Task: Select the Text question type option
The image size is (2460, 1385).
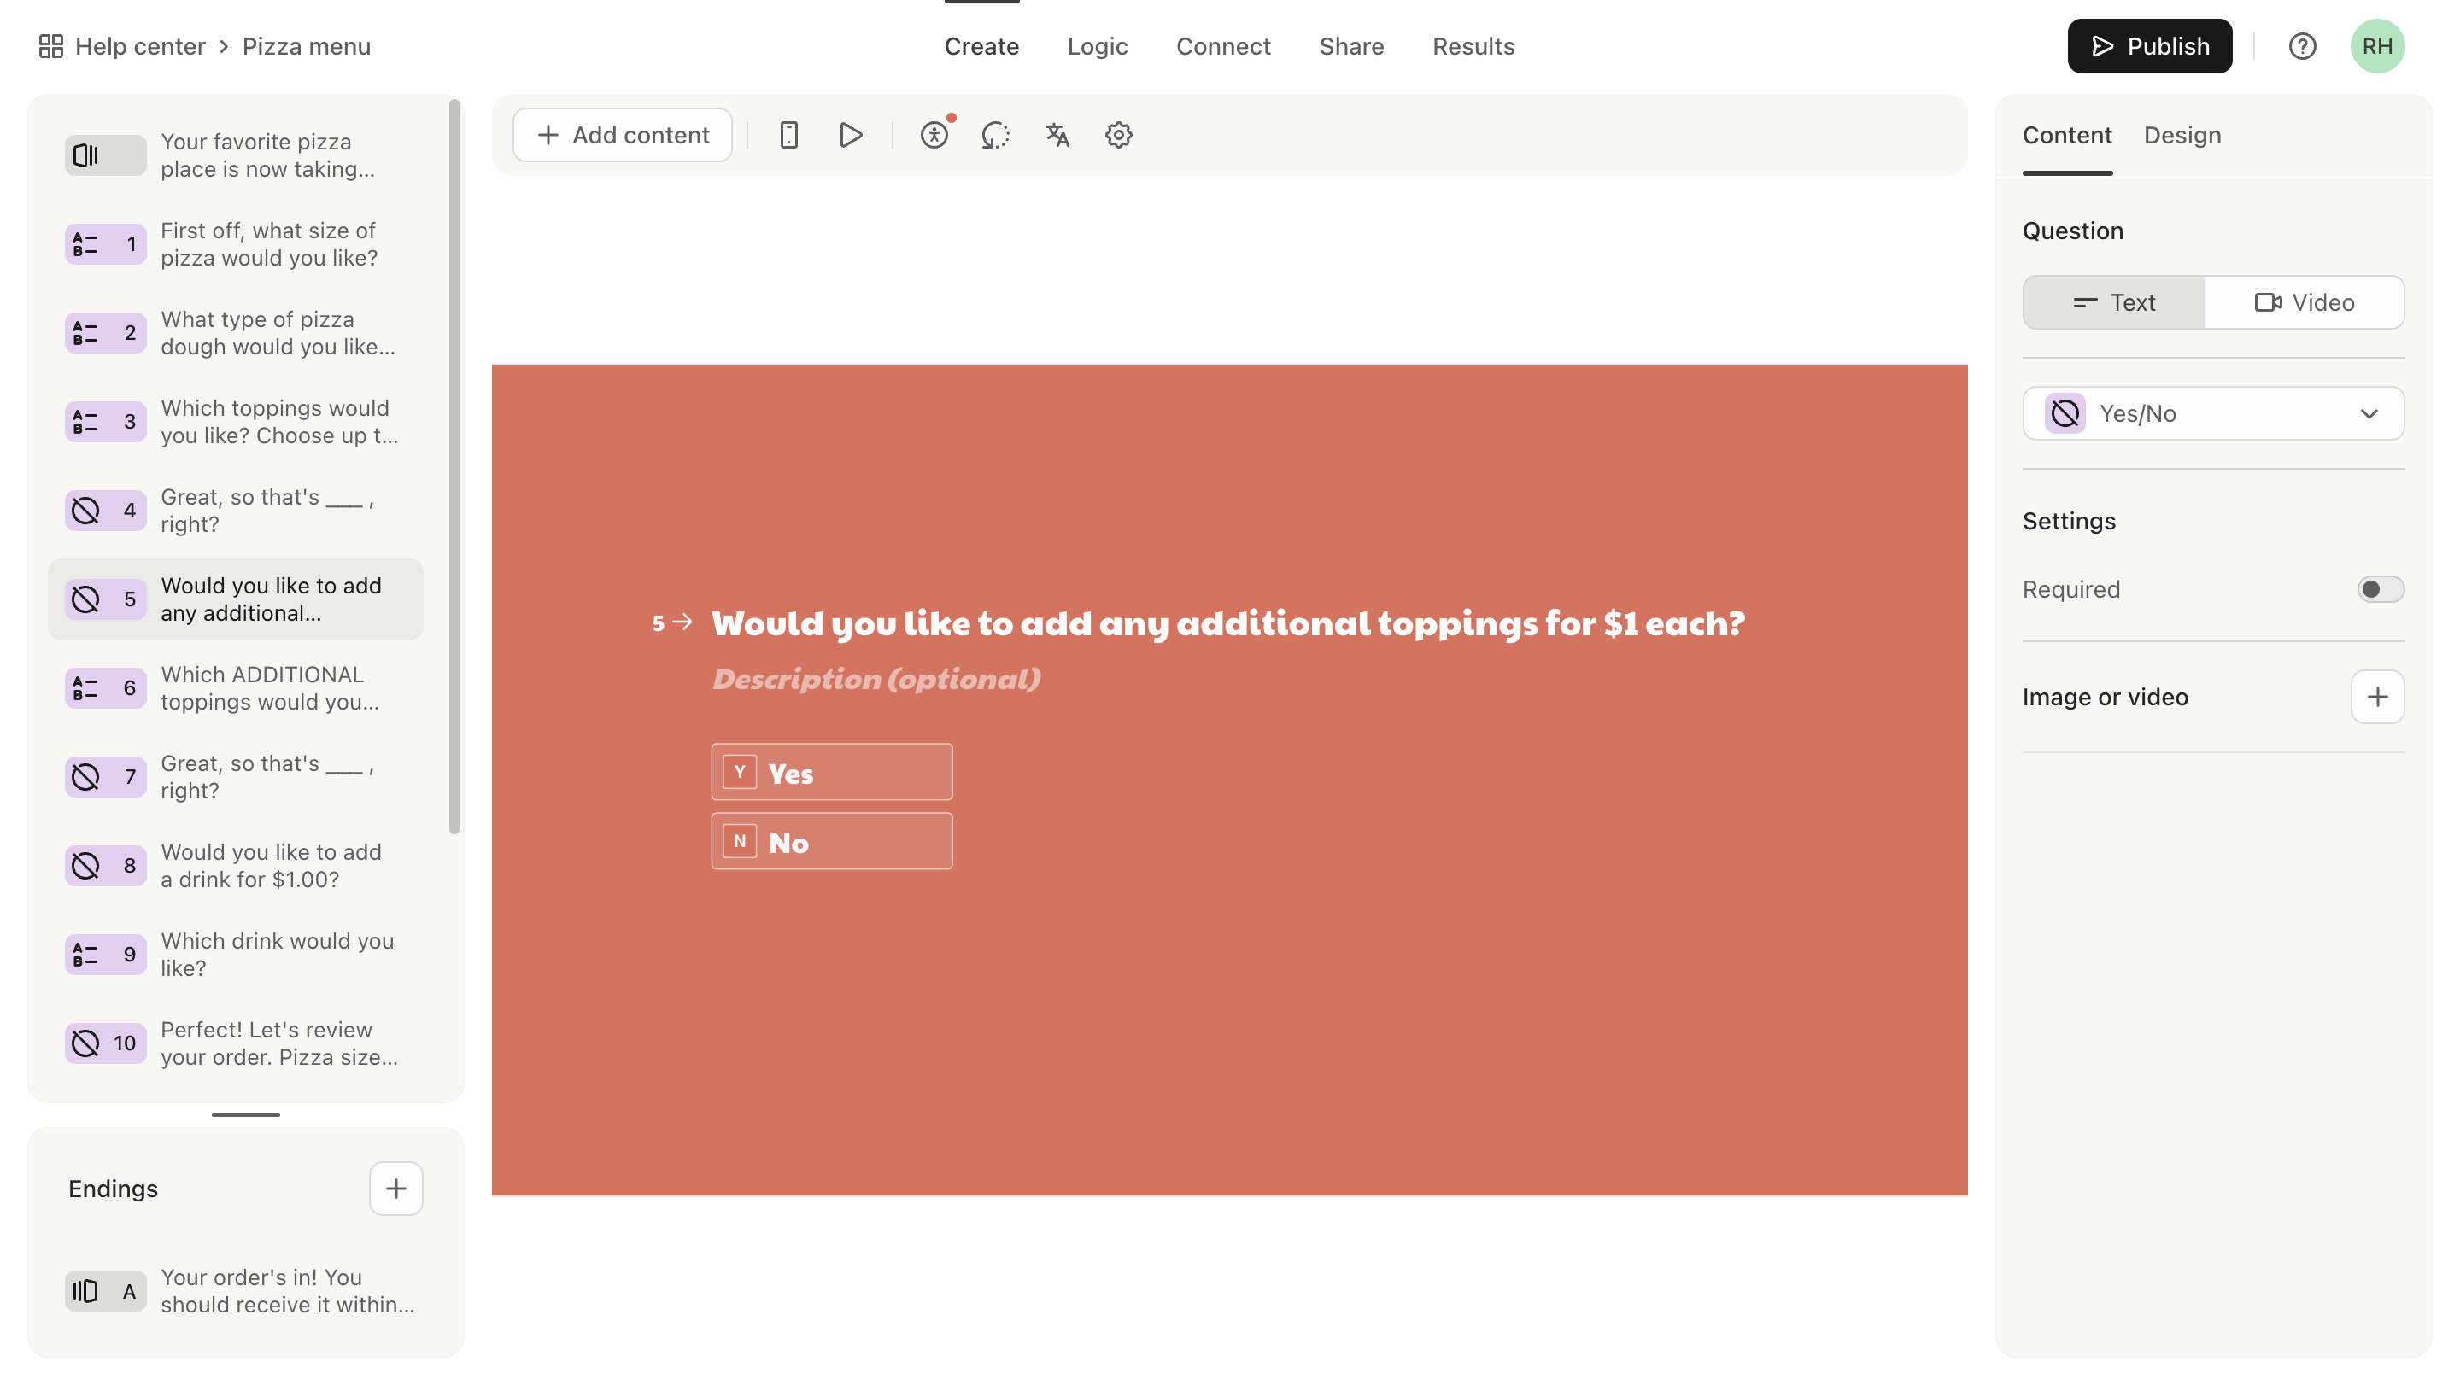Action: pos(2114,304)
